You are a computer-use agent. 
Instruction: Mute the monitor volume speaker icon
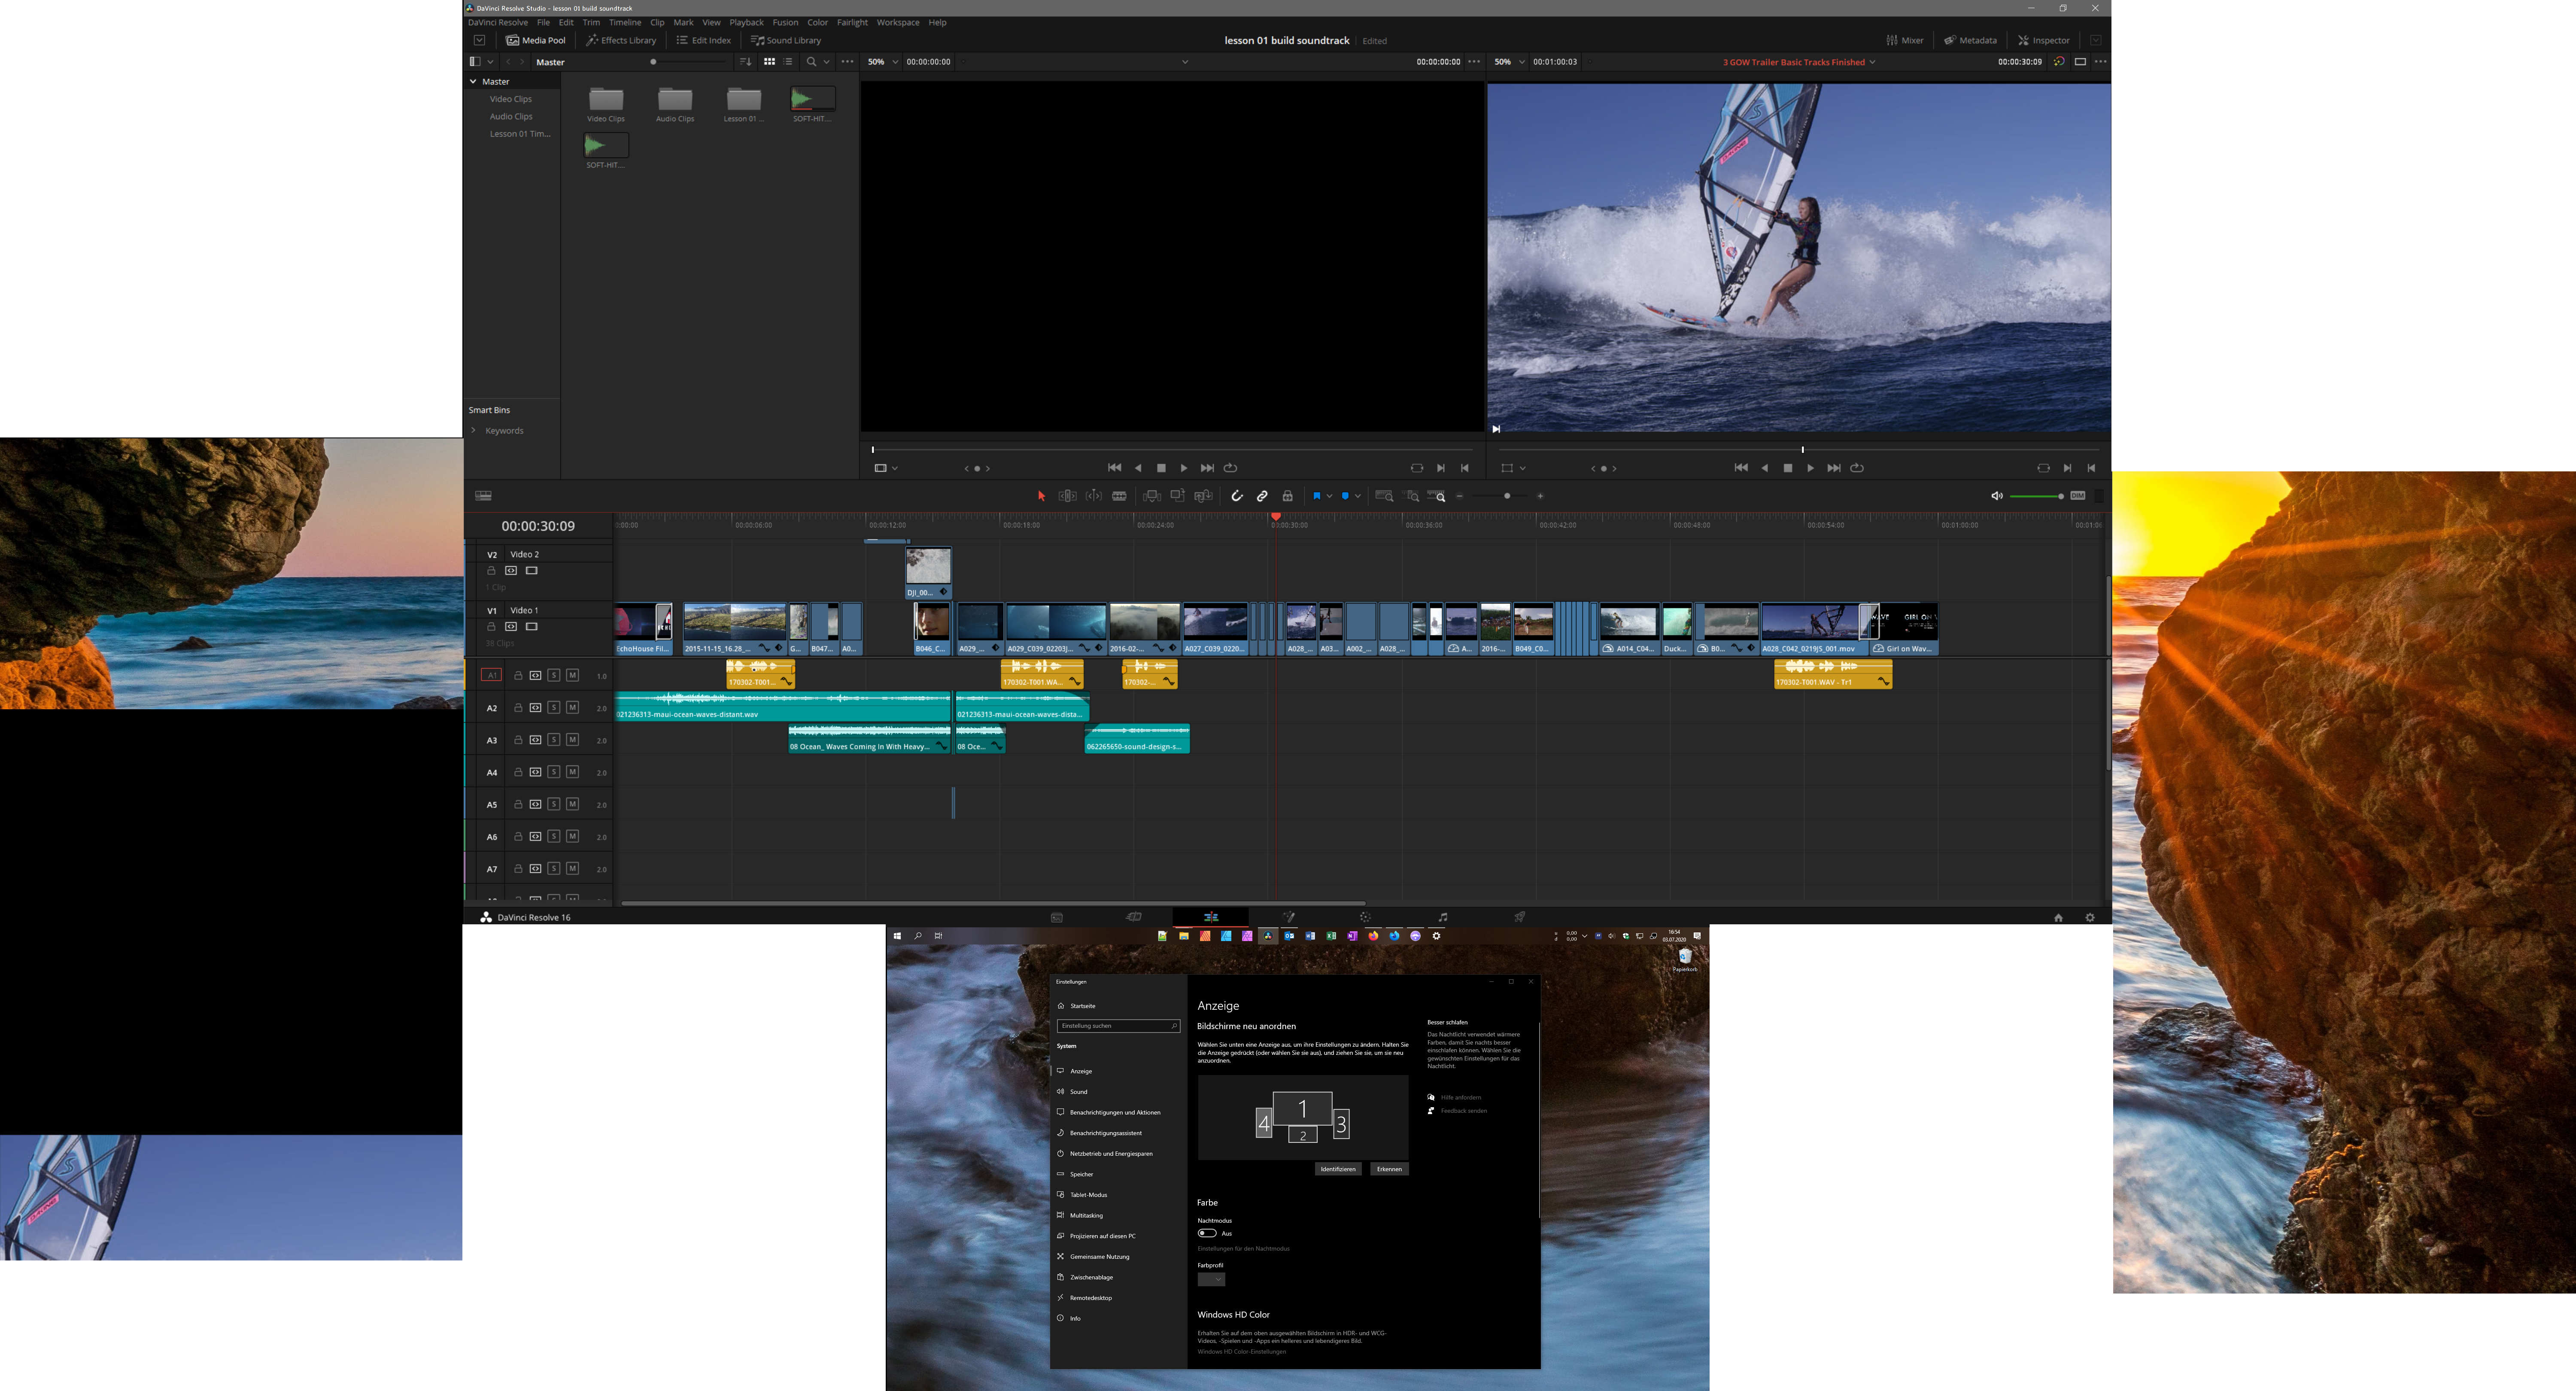[x=1996, y=496]
